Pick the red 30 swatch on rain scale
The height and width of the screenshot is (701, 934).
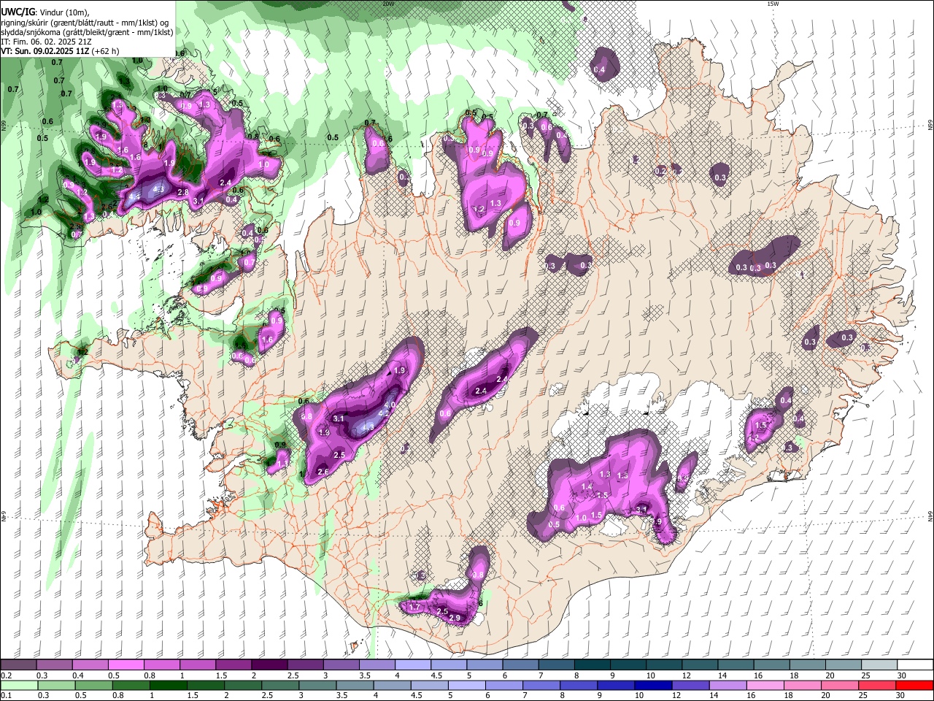[914, 685]
